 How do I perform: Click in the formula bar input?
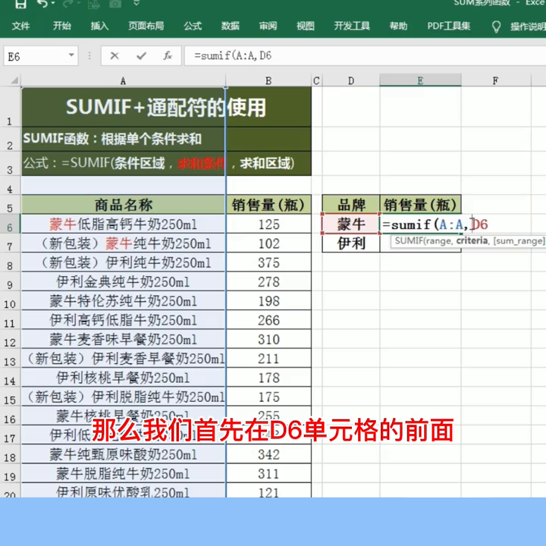[x=365, y=55]
